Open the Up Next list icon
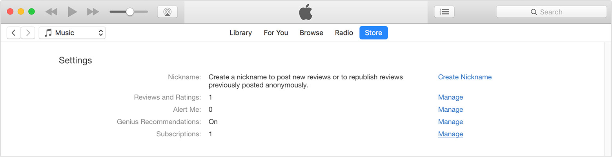This screenshot has width=612, height=157. pyautogui.click(x=444, y=12)
